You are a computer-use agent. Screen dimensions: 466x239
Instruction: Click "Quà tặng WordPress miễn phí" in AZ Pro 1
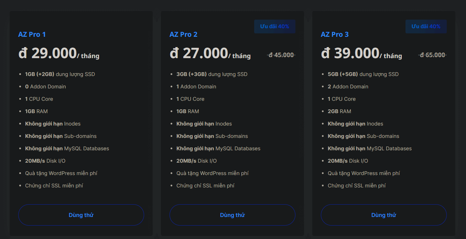pos(61,173)
